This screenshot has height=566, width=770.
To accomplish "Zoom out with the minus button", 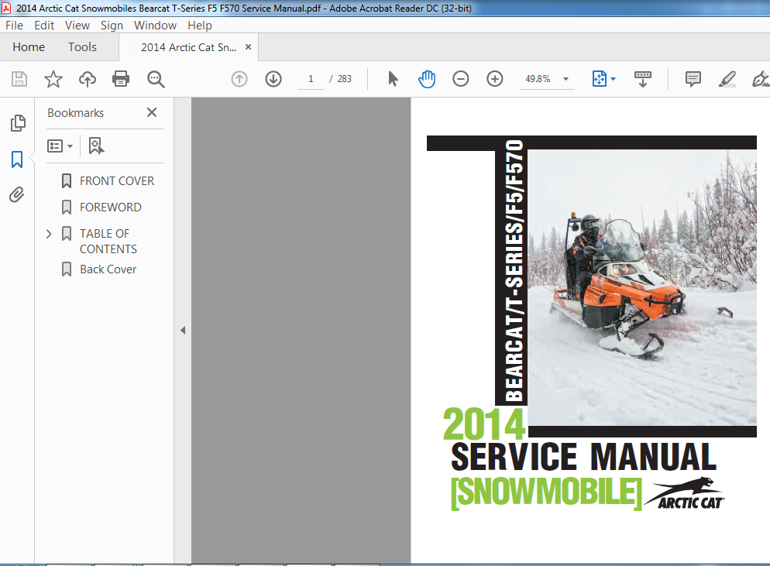I will click(x=461, y=79).
